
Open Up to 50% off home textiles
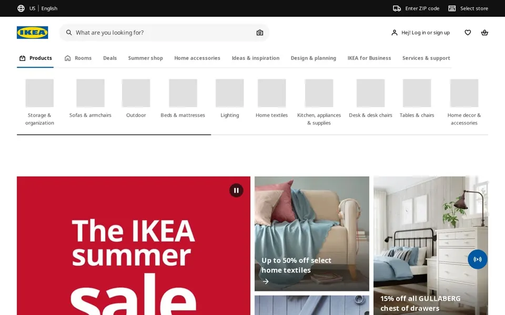click(x=312, y=234)
